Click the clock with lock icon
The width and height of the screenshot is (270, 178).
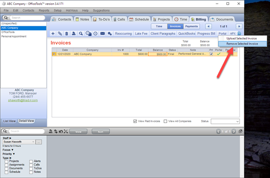point(89,33)
